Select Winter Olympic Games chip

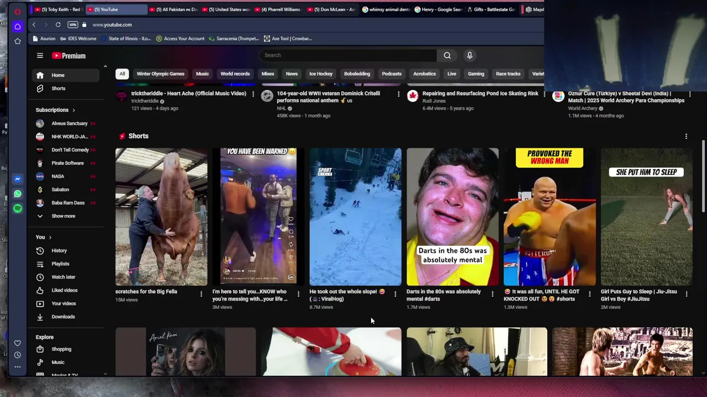tap(160, 74)
